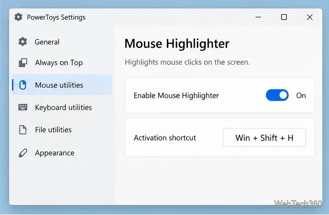The height and width of the screenshot is (215, 329).
Task: Click the Activation shortcut label
Action: [x=164, y=138]
